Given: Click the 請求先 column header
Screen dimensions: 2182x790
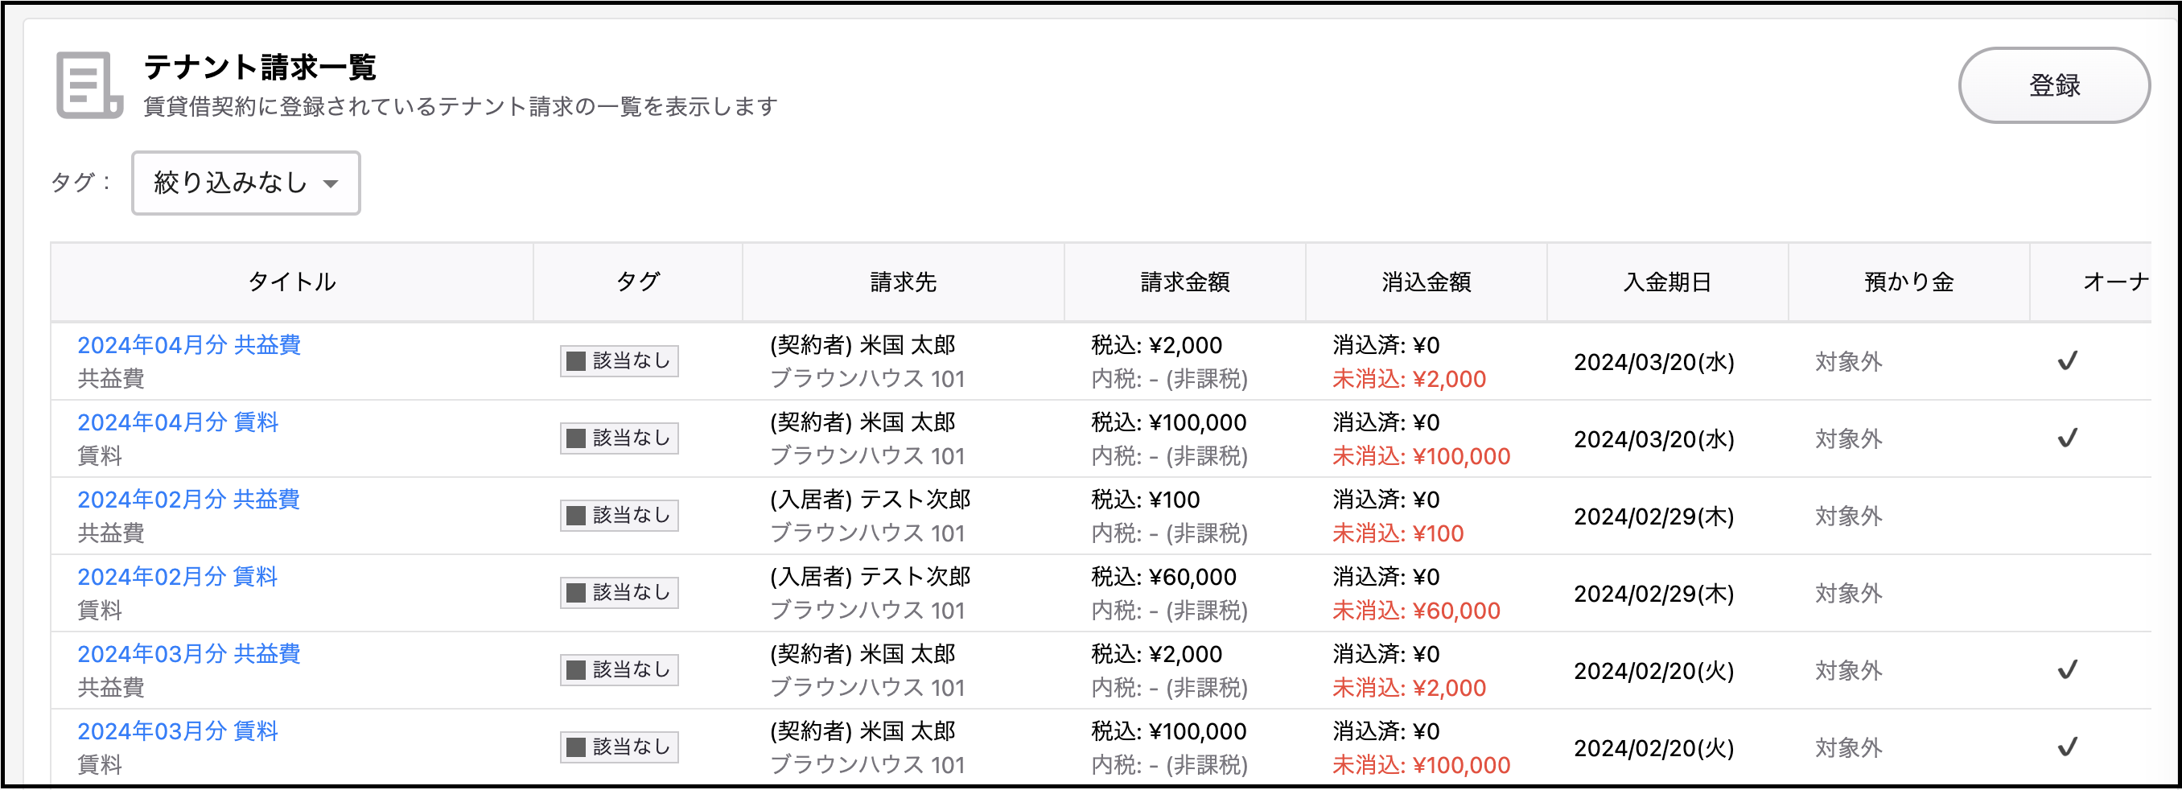Looking at the screenshot, I should (x=903, y=282).
